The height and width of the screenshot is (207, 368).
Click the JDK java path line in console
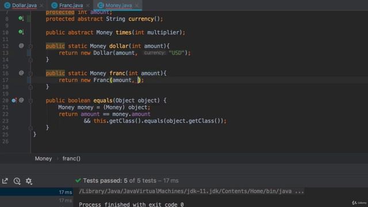coord(191,191)
